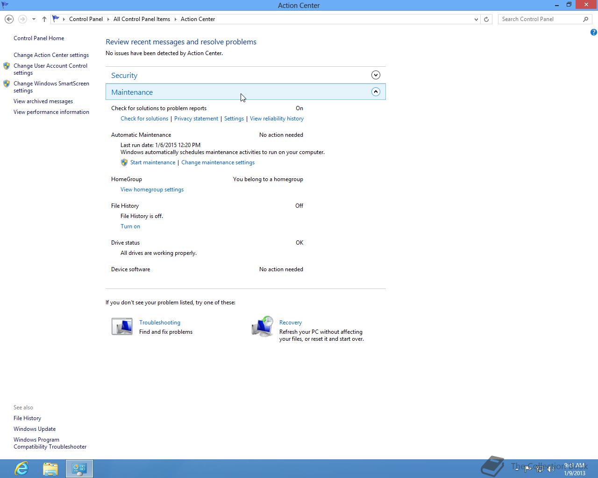Expand the Security section chevron

pos(376,75)
